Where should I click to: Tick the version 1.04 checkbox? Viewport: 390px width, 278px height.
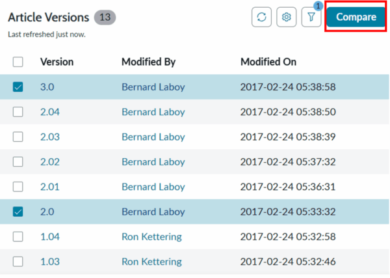coord(18,236)
